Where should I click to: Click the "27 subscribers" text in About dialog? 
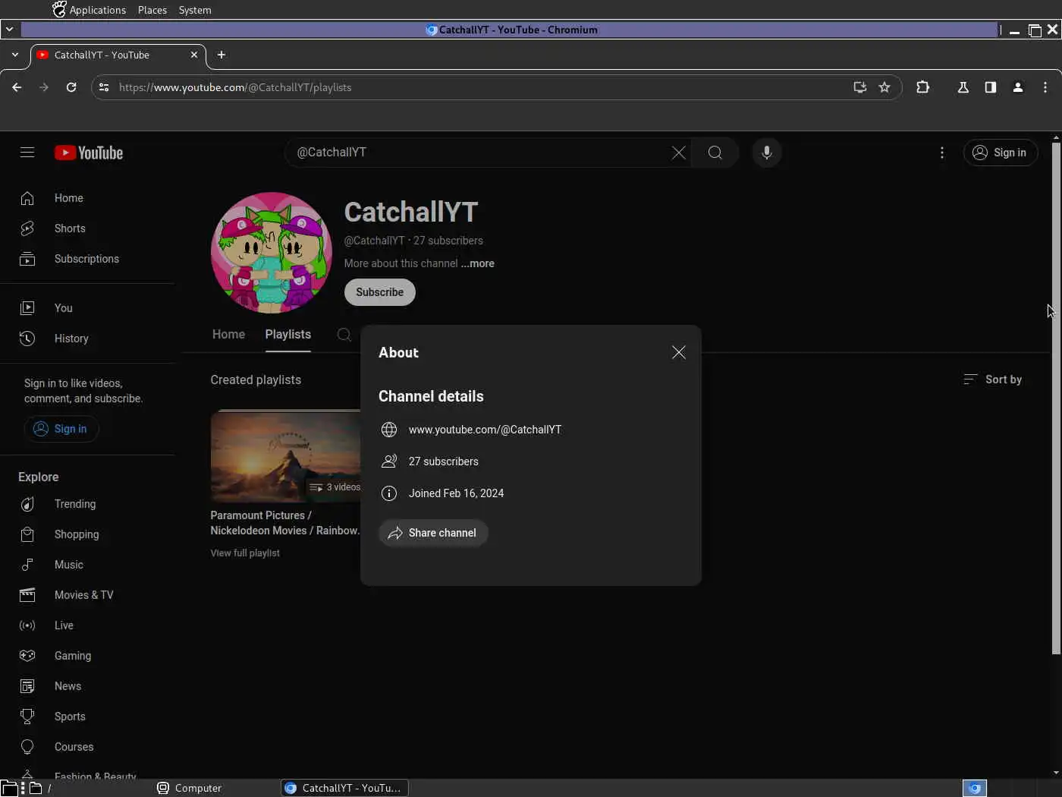[444, 462]
